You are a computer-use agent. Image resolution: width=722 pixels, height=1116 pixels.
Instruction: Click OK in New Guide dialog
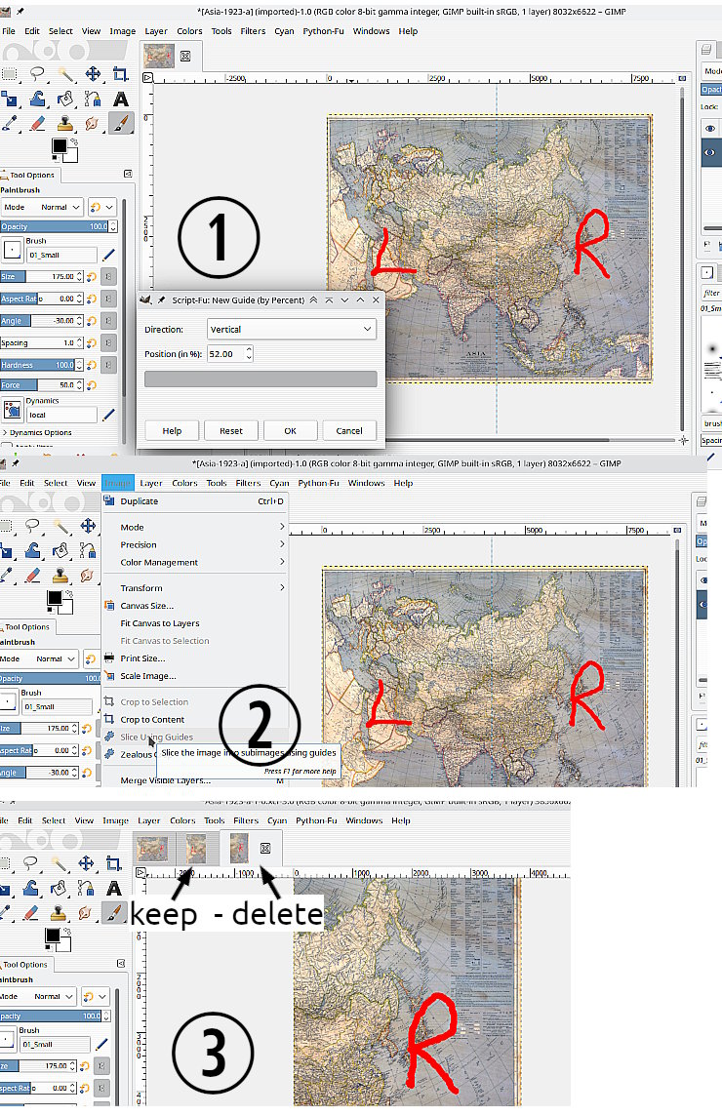(290, 430)
